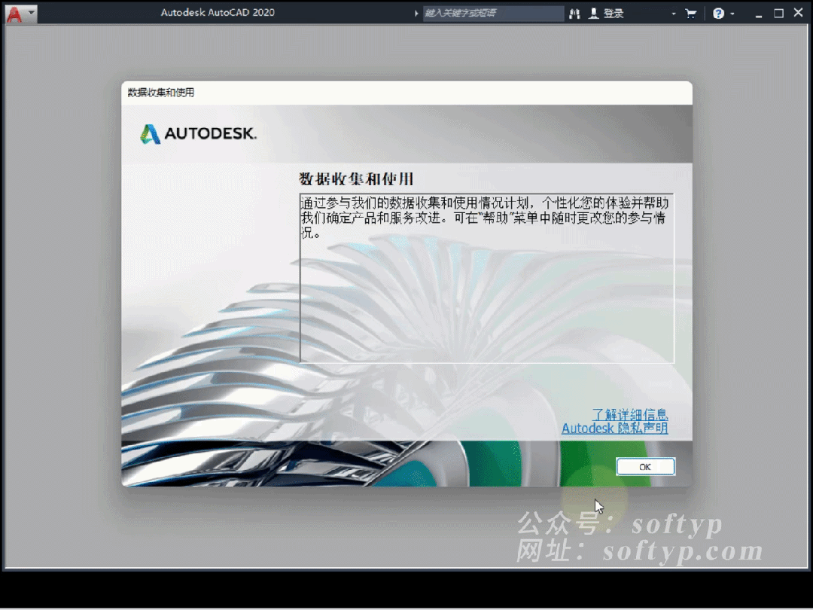
Task: Expand the Help dropdown arrow
Action: 732,14
